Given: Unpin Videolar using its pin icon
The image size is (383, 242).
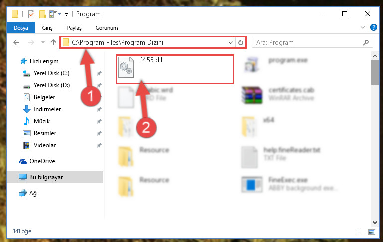Looking at the screenshot, I should [x=99, y=145].
